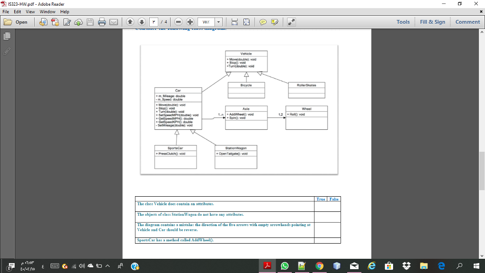This screenshot has height=273, width=485.
Task: Select the Highlight Text tool icon
Action: pos(275,22)
